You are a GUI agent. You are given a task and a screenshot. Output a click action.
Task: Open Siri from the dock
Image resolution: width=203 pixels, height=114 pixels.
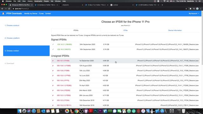tap(29, 111)
